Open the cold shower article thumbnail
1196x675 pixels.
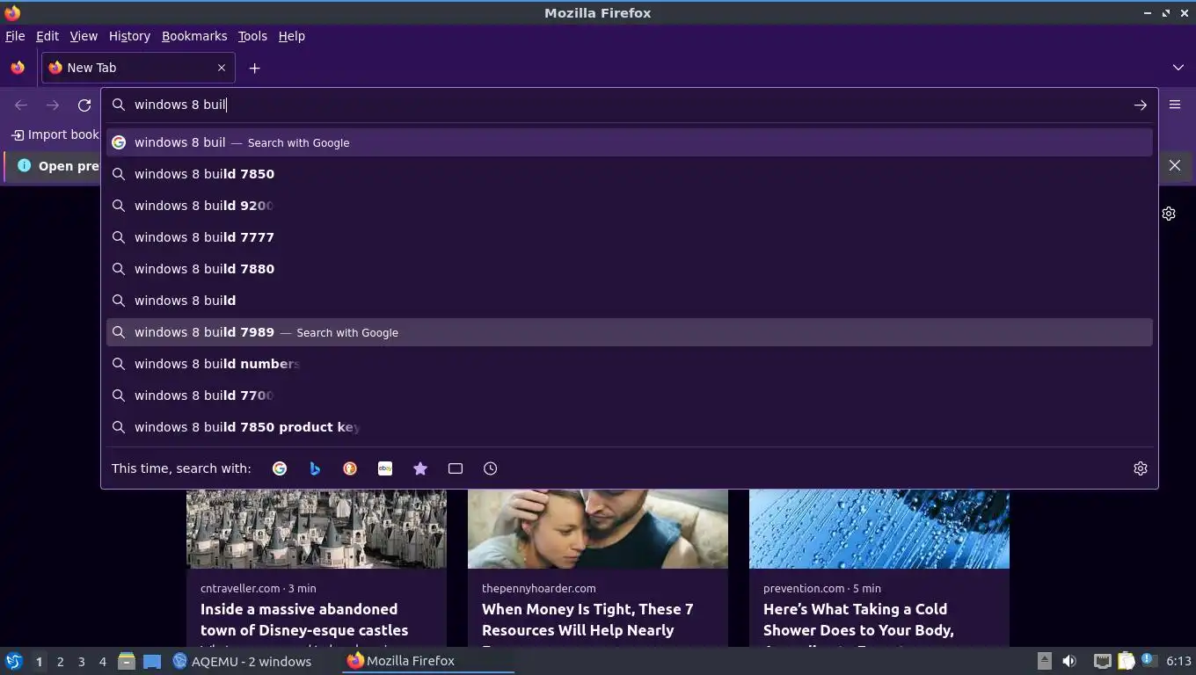pos(879,528)
